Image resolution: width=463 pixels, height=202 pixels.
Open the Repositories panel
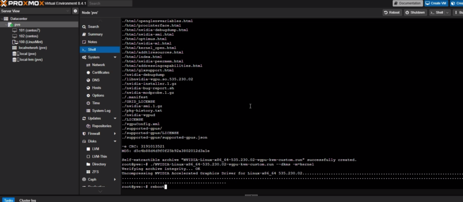(102, 126)
